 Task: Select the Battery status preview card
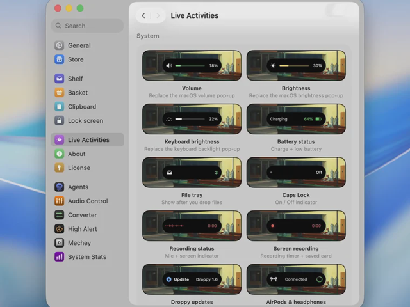pos(296,119)
